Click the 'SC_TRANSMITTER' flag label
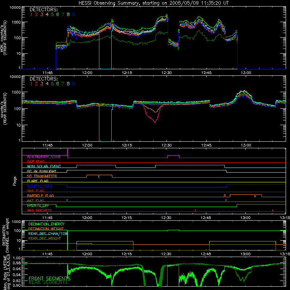290x290 pixels. pos(42,176)
